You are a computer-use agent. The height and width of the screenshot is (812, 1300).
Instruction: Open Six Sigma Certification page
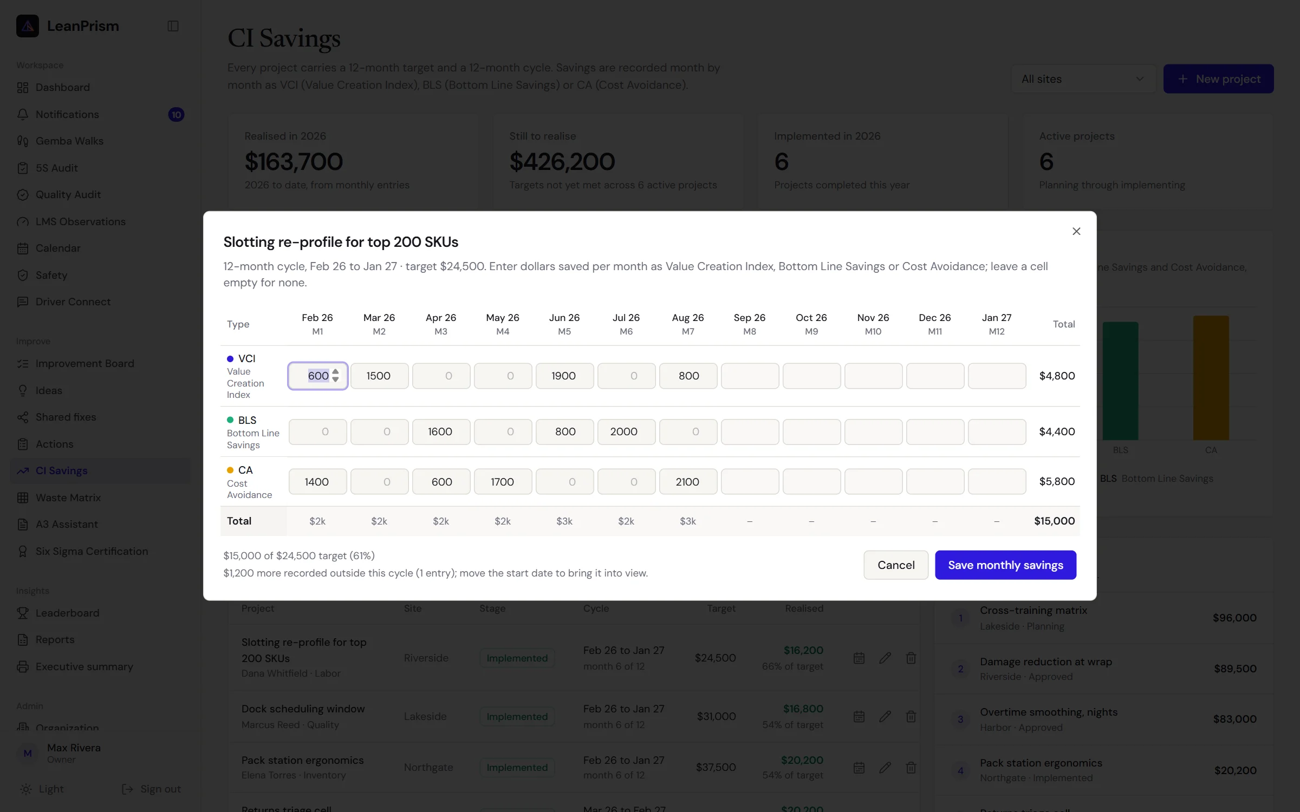(x=100, y=551)
